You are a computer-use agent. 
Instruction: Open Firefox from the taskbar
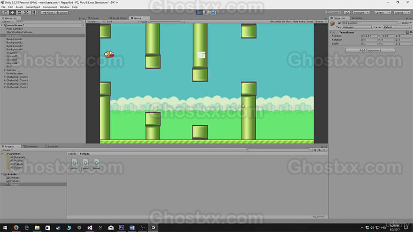[16, 228]
